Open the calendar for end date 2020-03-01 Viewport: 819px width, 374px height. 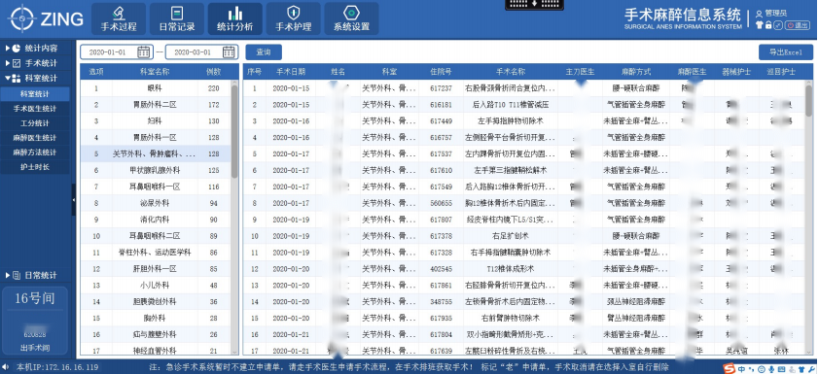pyautogui.click(x=229, y=51)
